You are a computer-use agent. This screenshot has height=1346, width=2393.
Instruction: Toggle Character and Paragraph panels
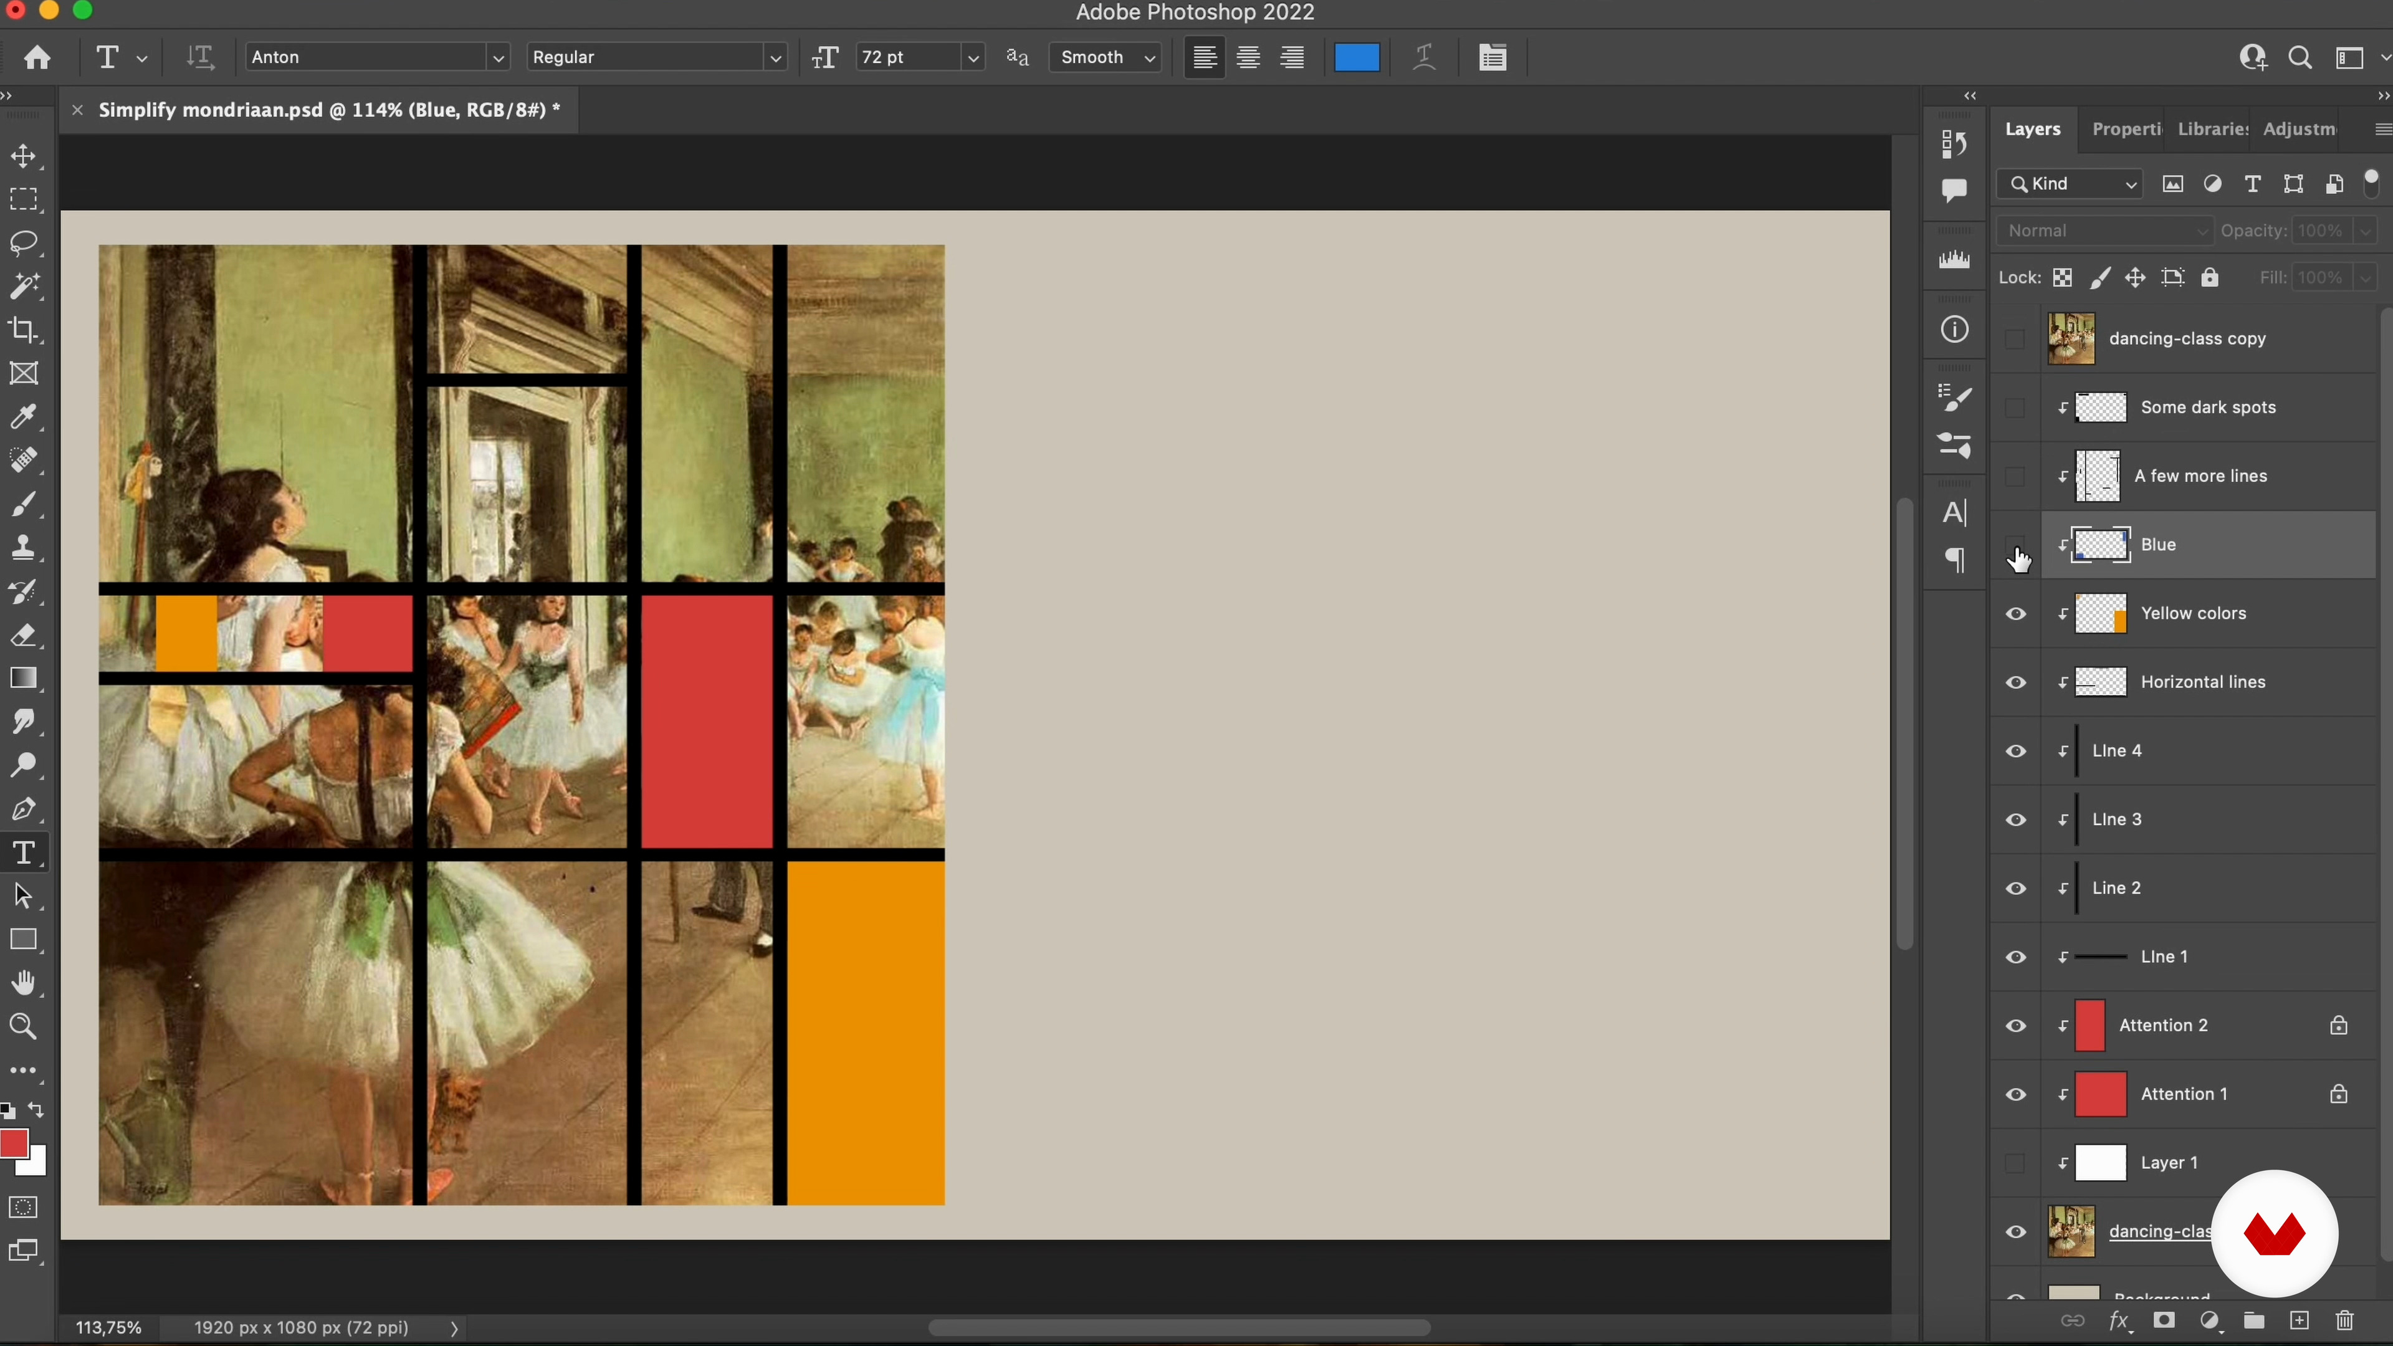pos(1493,57)
